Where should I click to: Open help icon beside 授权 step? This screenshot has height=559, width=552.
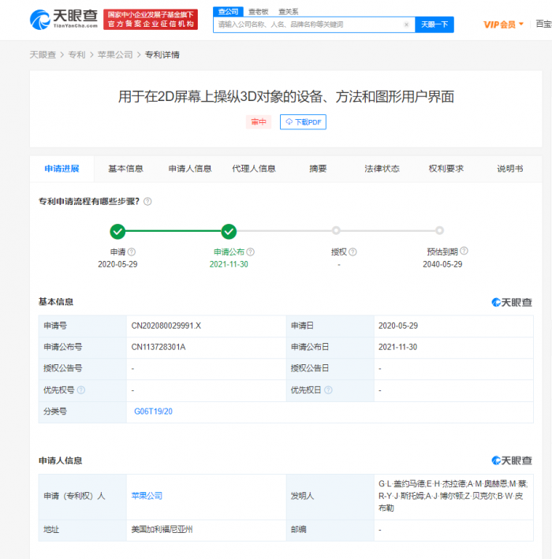(352, 252)
